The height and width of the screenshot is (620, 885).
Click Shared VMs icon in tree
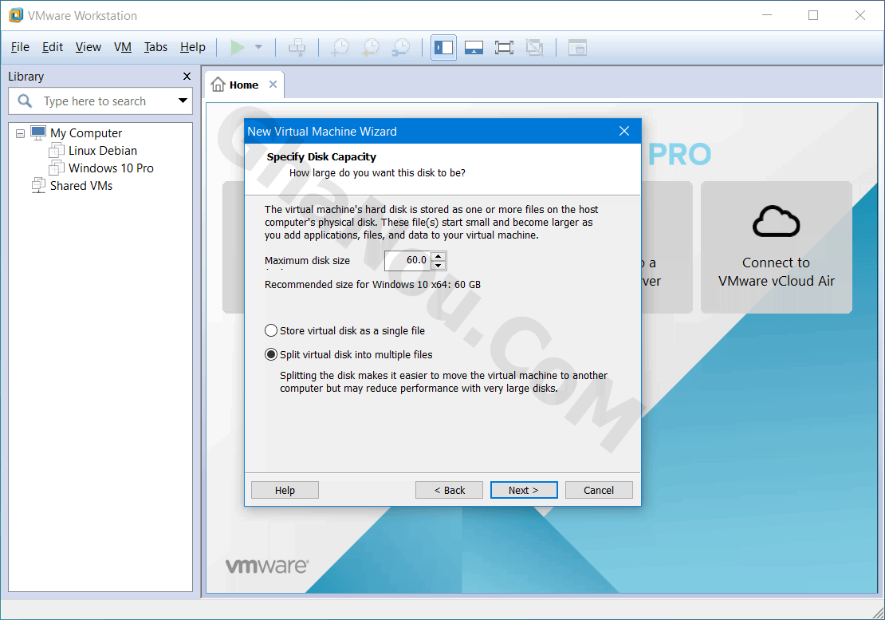coord(38,185)
